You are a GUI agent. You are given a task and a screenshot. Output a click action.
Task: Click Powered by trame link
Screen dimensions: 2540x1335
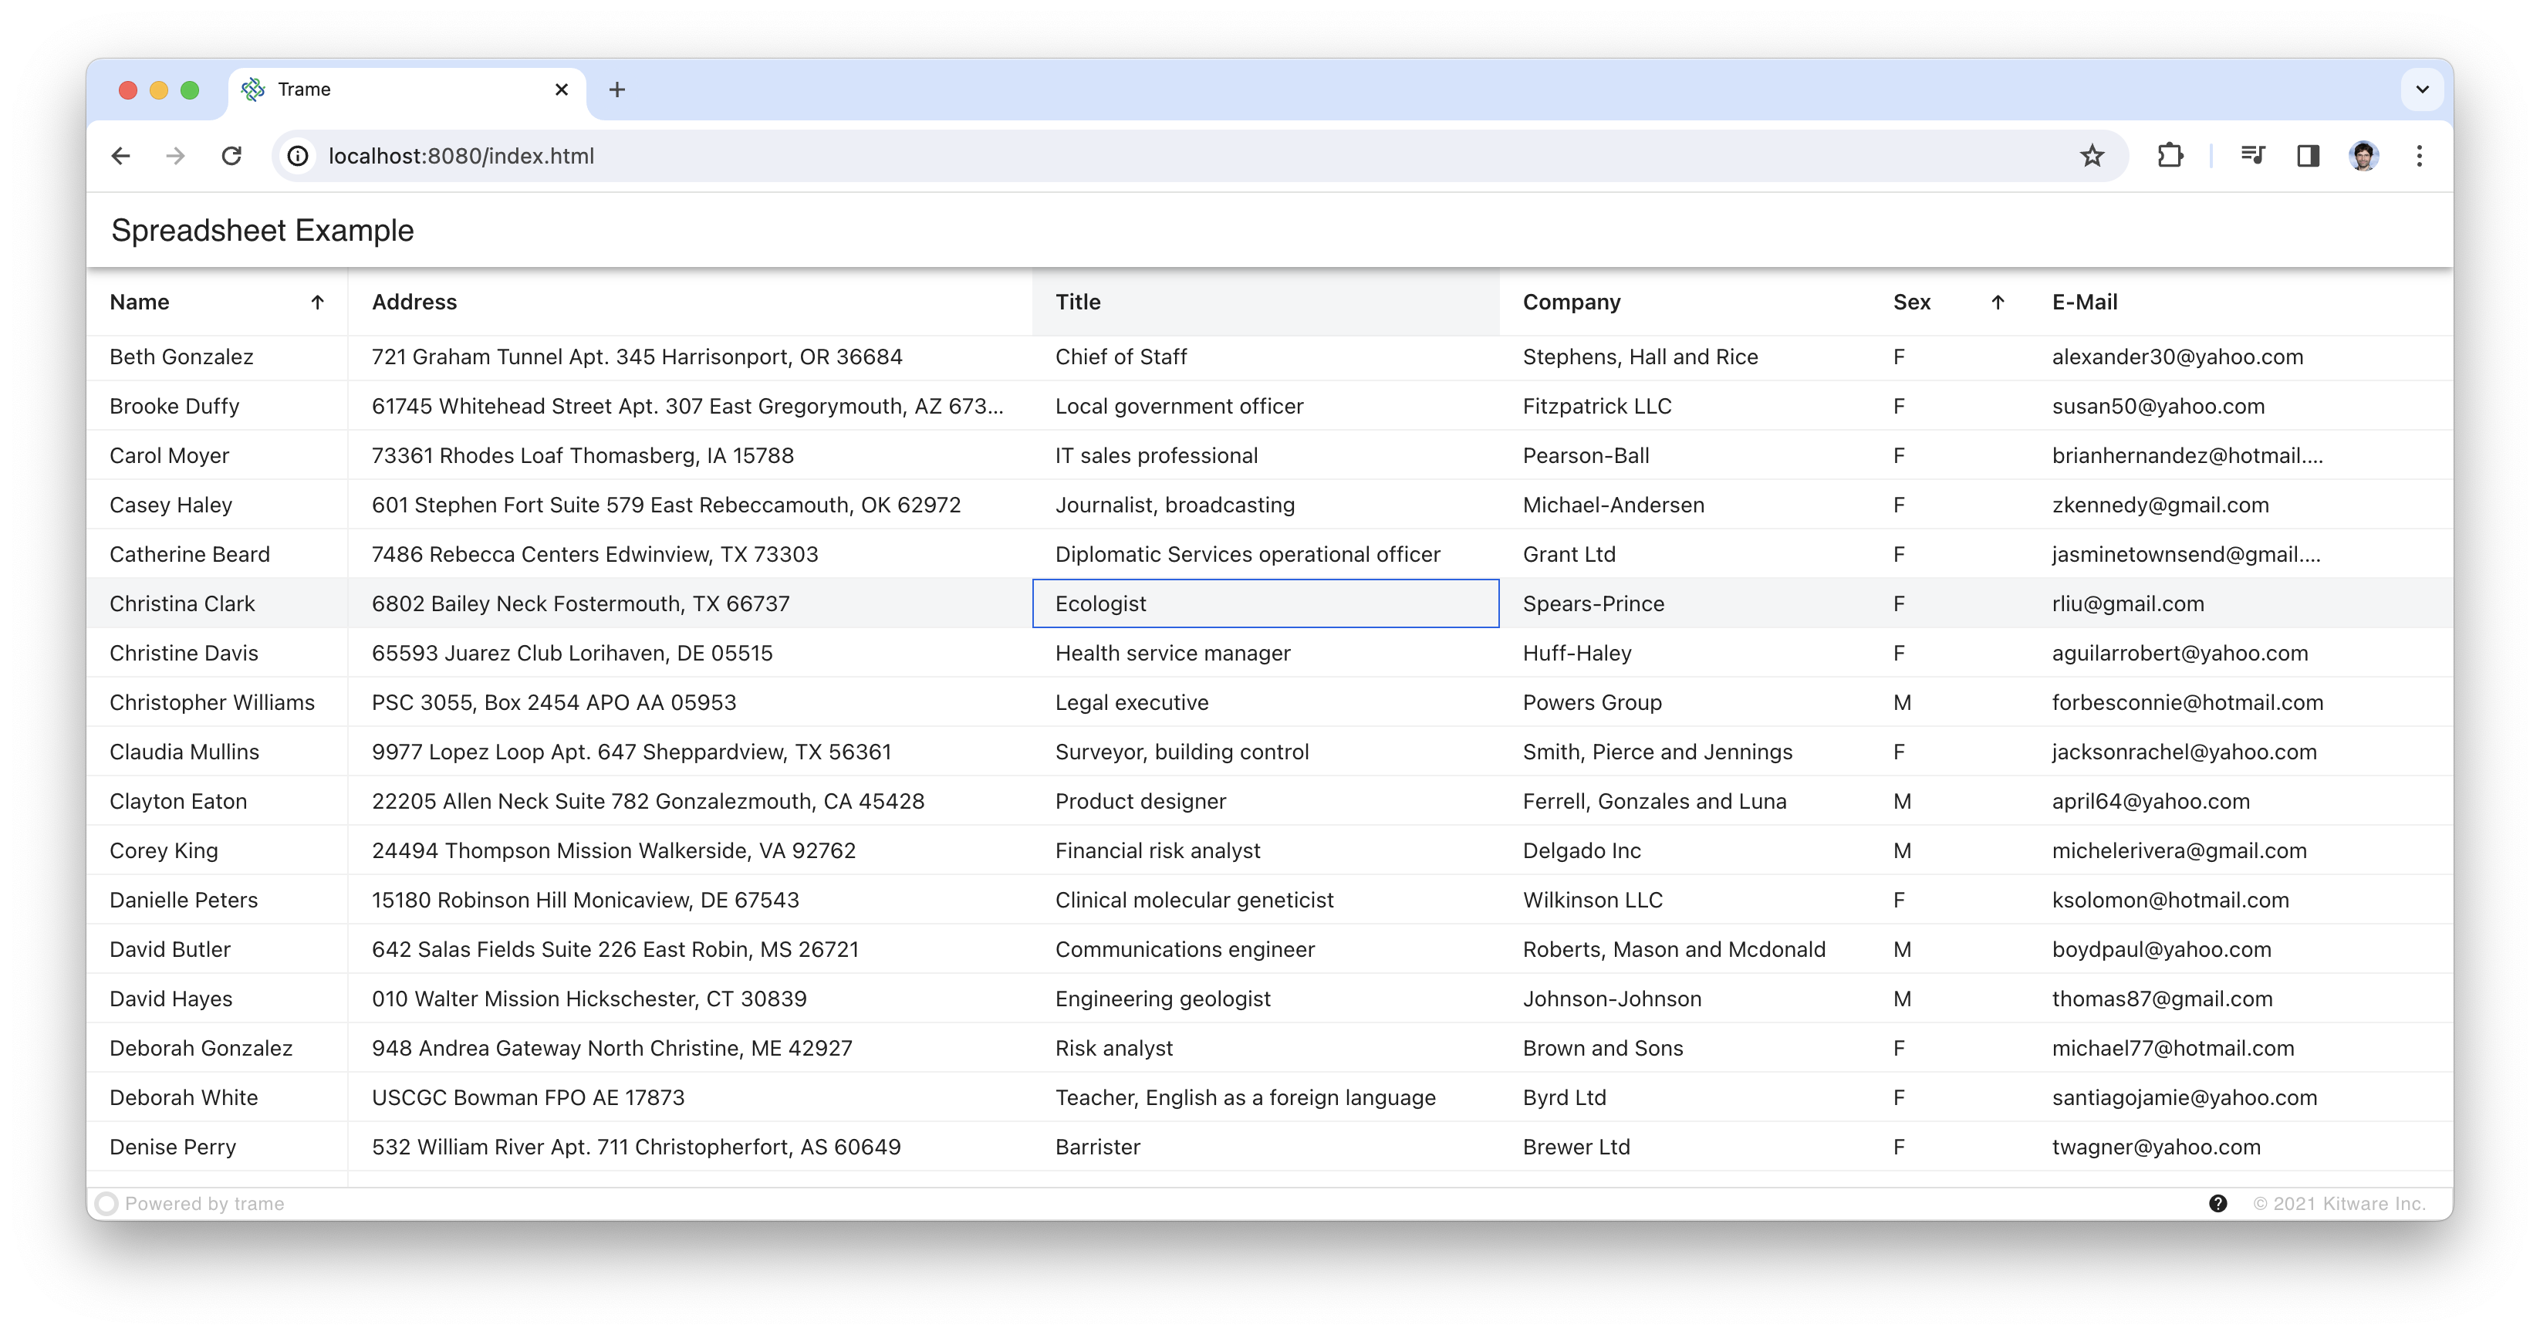(203, 1202)
